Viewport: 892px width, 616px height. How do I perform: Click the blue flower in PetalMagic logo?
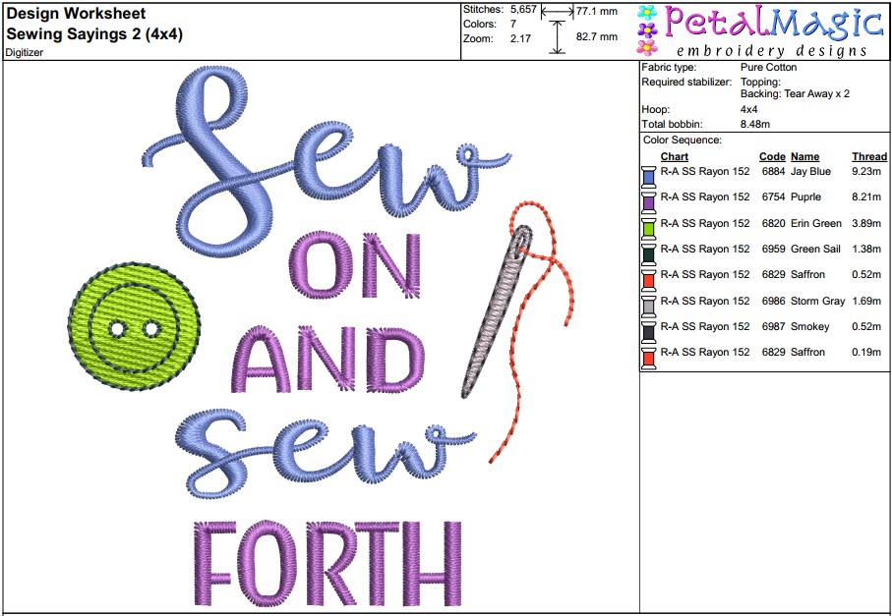[647, 13]
